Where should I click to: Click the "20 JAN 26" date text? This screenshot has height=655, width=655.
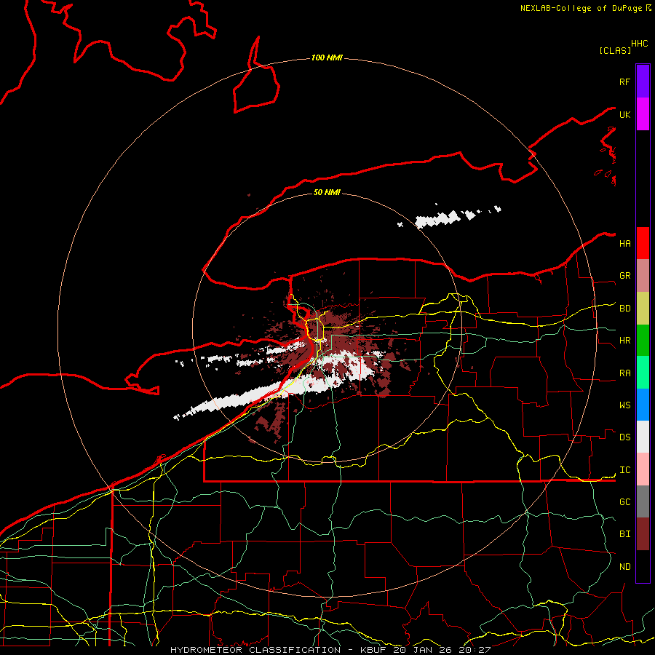coord(422,650)
